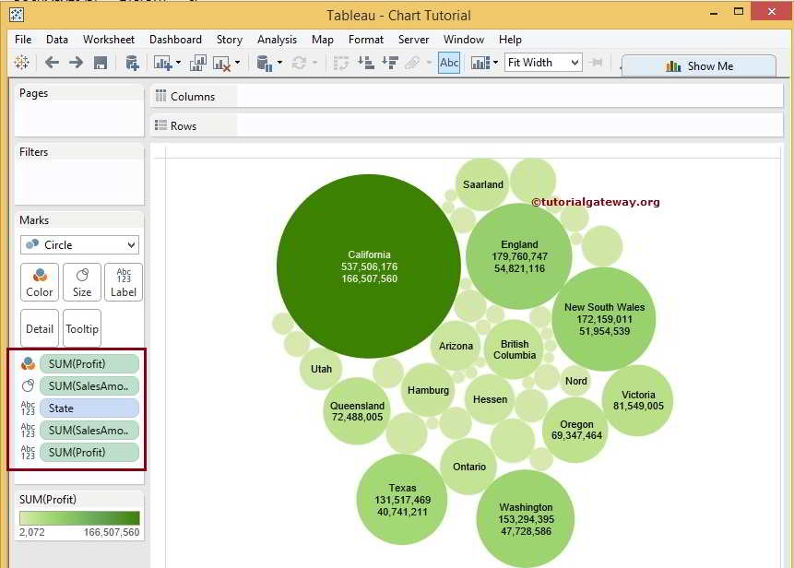Open the Worksheet menu

pyautogui.click(x=108, y=40)
